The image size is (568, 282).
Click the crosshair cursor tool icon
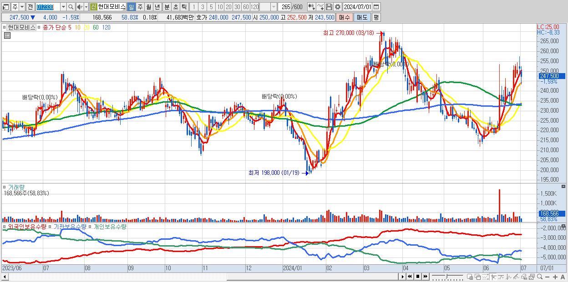[494, 277]
